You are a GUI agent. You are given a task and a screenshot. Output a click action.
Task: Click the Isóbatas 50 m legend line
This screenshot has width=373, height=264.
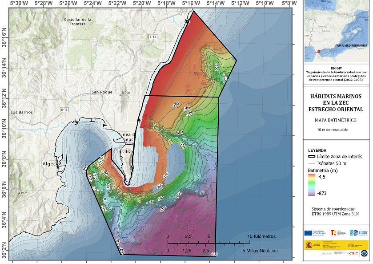tap(312, 163)
